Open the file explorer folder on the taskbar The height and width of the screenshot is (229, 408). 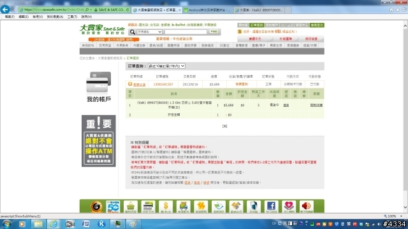pyautogui.click(x=38, y=224)
